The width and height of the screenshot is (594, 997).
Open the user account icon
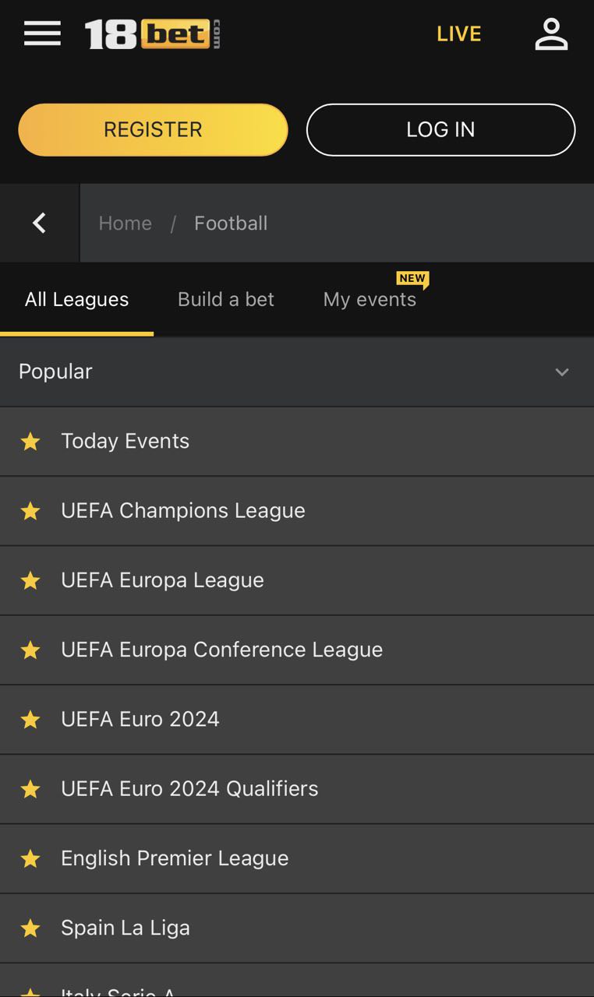(551, 34)
